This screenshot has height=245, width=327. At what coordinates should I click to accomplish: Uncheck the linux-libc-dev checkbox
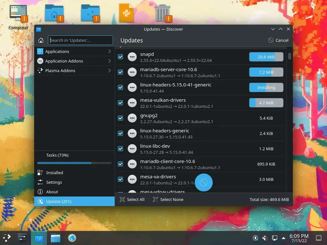pos(120,149)
